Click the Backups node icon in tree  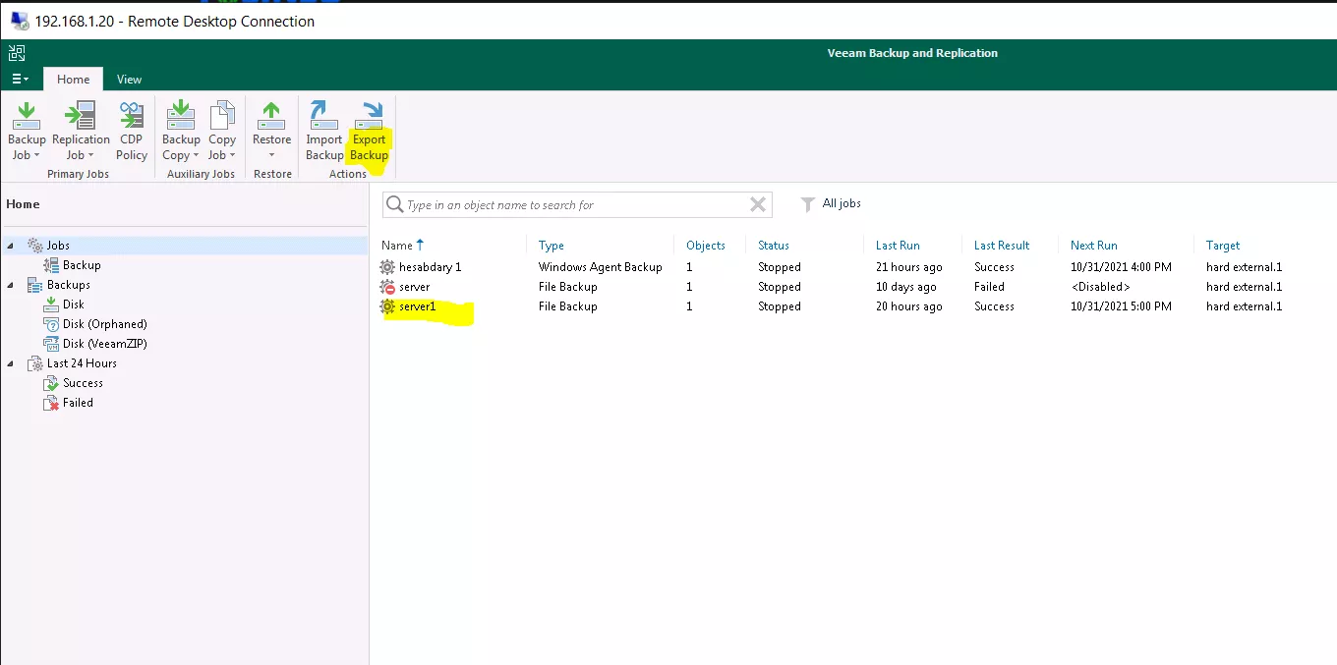[35, 285]
